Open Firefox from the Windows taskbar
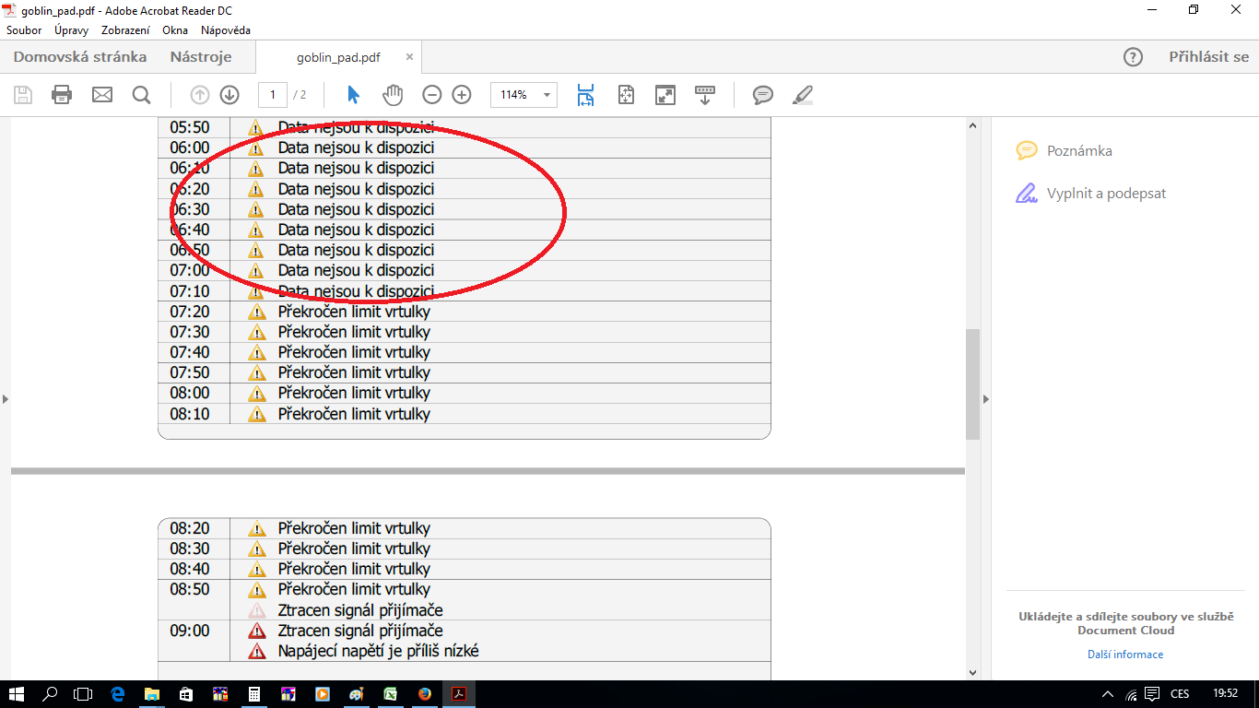1259x708 pixels. (x=424, y=694)
